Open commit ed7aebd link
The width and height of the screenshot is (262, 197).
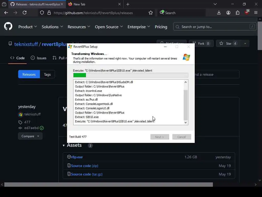(31, 128)
